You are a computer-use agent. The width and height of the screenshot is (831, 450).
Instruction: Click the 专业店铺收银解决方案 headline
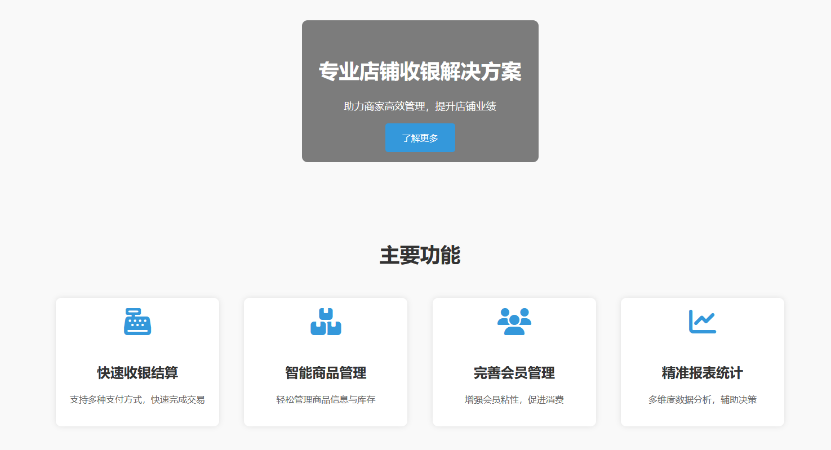(x=420, y=72)
